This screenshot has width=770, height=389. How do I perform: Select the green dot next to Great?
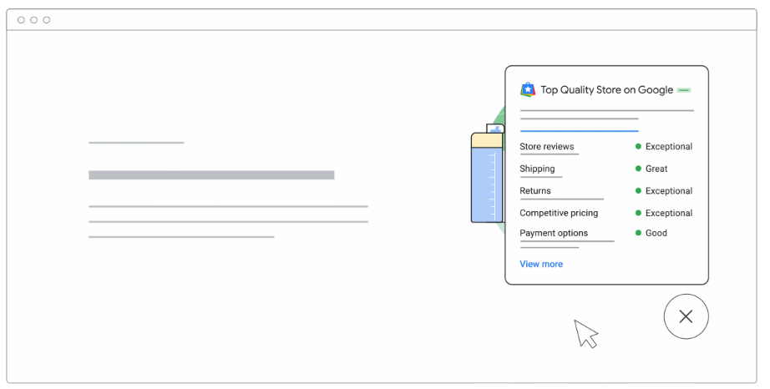[638, 169]
